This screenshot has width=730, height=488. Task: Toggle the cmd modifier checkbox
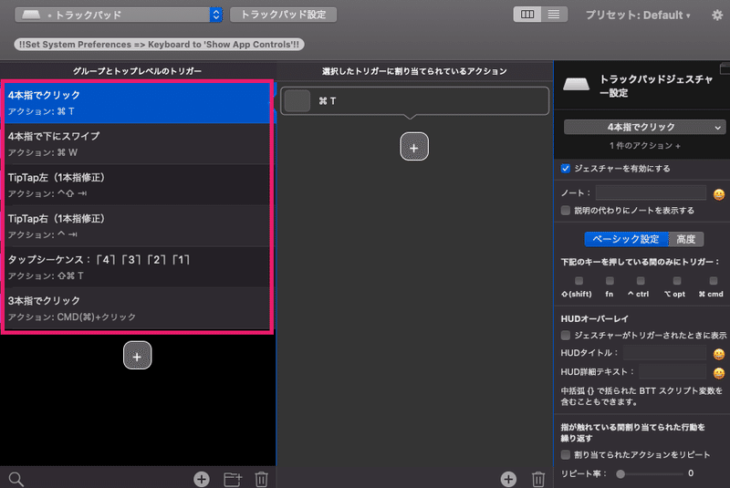pyautogui.click(x=714, y=281)
